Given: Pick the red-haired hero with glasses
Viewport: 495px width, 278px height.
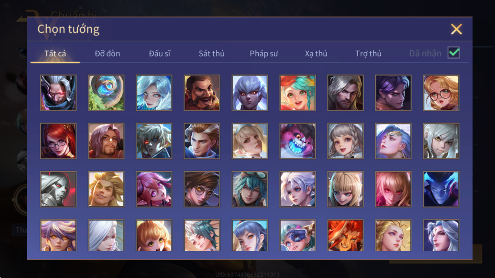Looking at the screenshot, I should click(58, 141).
